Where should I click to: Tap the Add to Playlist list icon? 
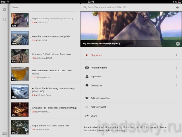point(87,107)
